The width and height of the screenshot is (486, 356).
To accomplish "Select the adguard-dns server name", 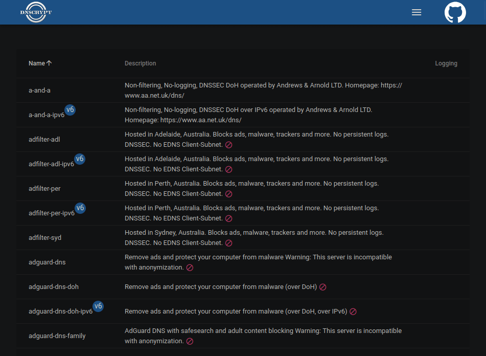I will point(47,262).
